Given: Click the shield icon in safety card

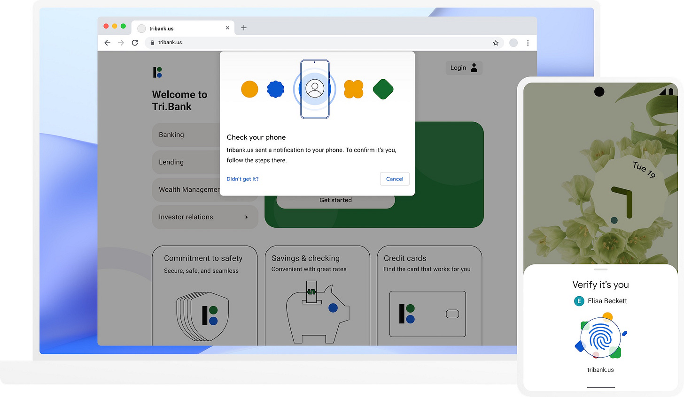Looking at the screenshot, I should coord(202,316).
